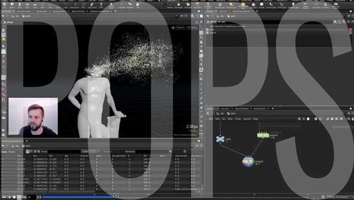Select the Torus shelf tool
Image resolution: width=354 pixels, height=200 pixels.
[x=27, y=5]
